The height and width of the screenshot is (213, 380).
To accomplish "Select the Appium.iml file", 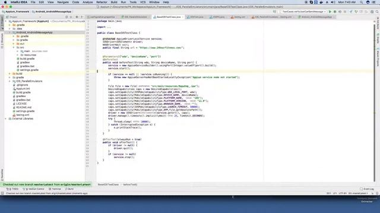I will click(x=23, y=89).
